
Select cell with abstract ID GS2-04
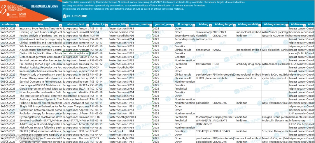99,32
